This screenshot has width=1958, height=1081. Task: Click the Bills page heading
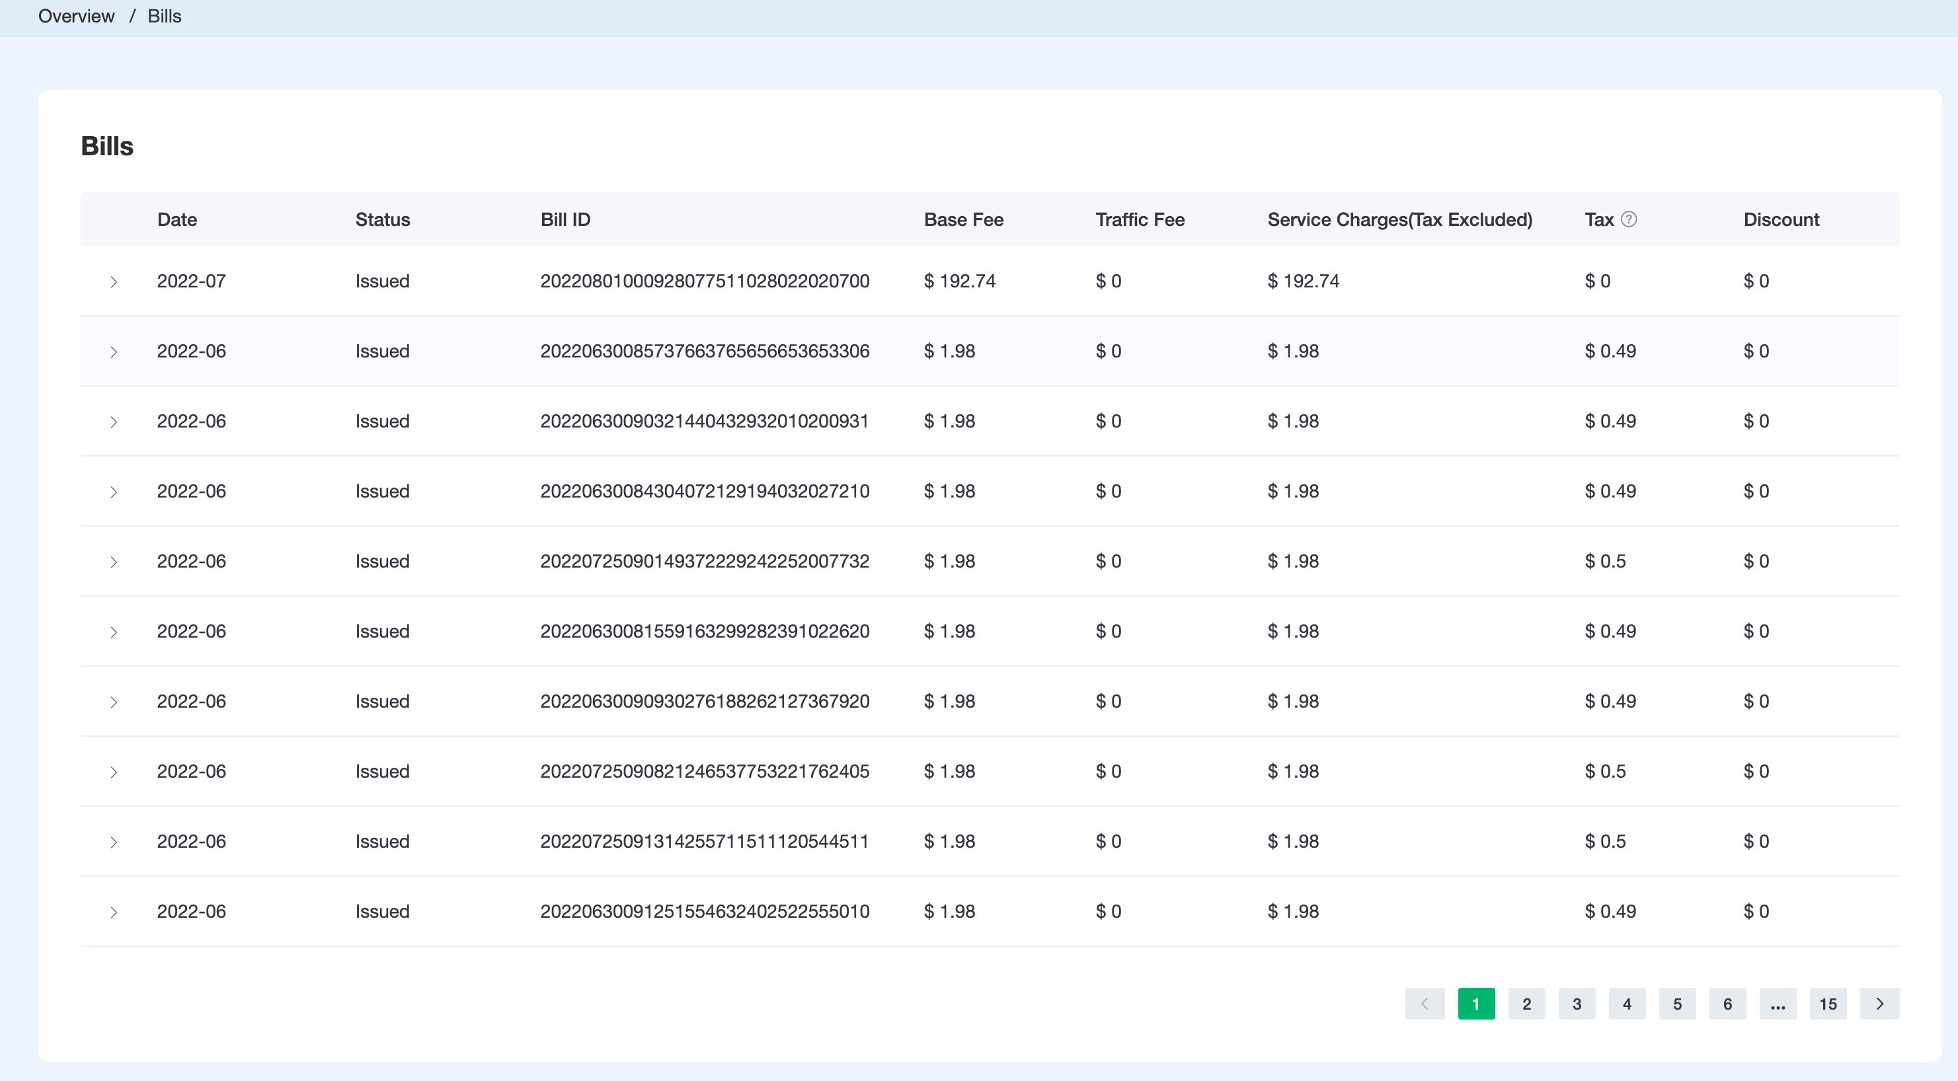(x=107, y=146)
